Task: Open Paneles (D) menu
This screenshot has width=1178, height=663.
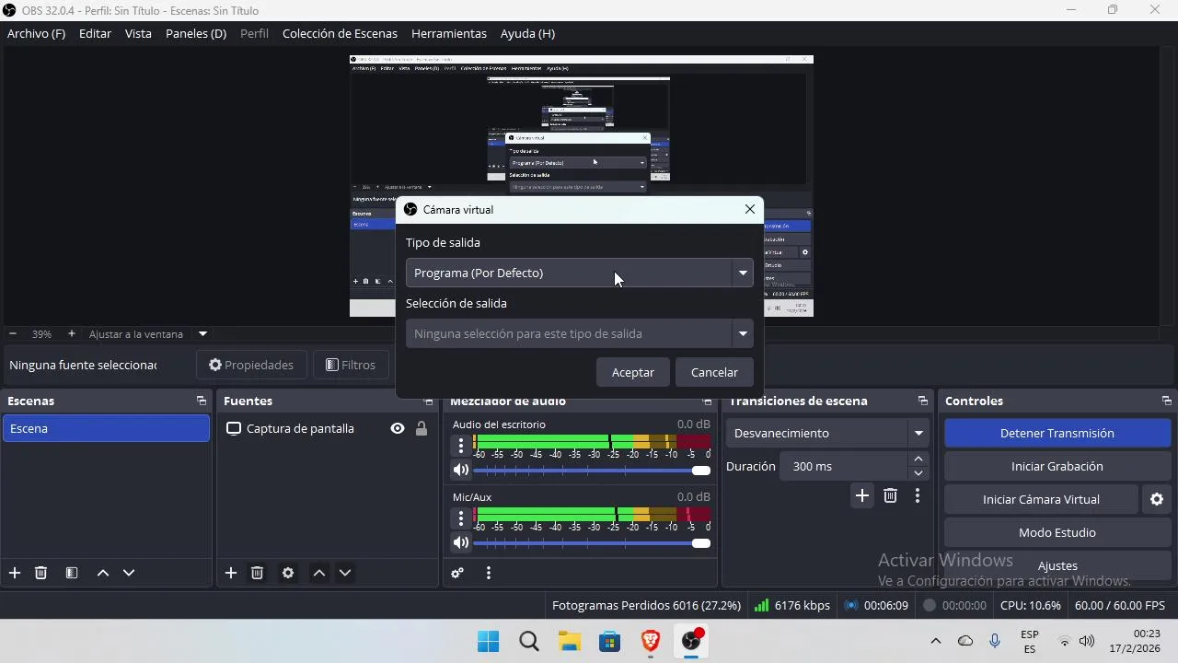Action: [x=196, y=33]
